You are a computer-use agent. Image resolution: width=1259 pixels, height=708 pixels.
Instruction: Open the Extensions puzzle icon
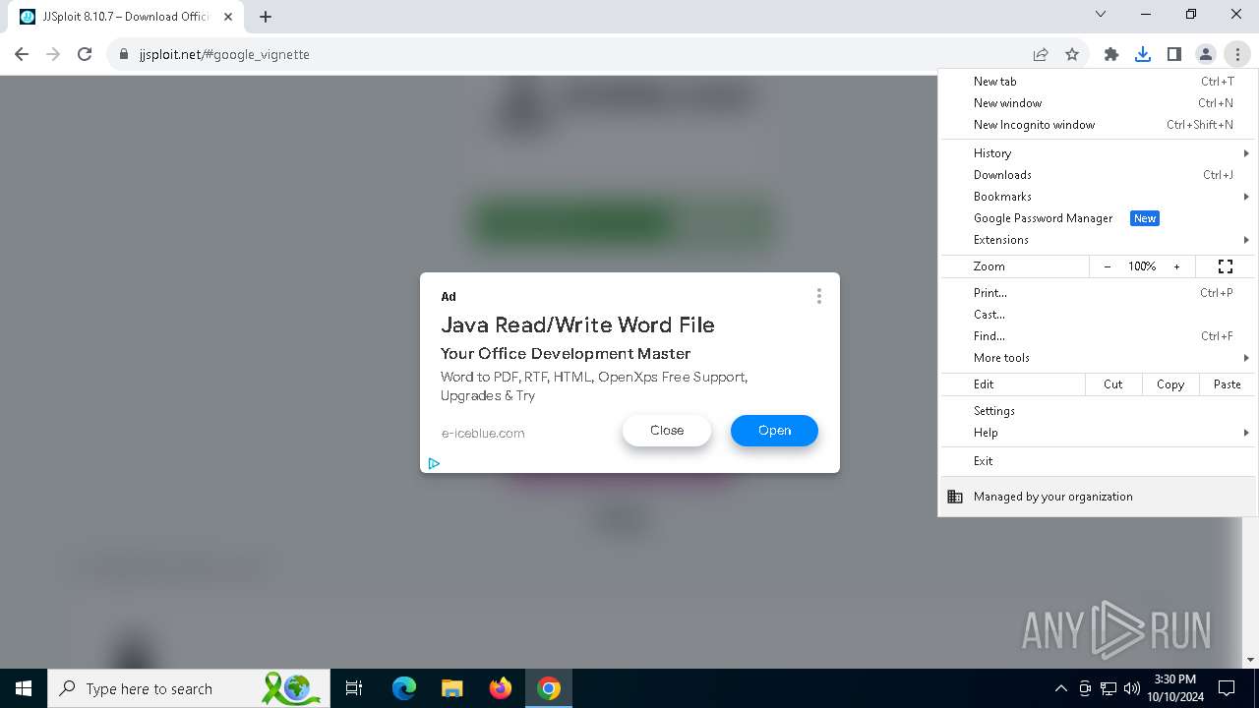pos(1111,54)
